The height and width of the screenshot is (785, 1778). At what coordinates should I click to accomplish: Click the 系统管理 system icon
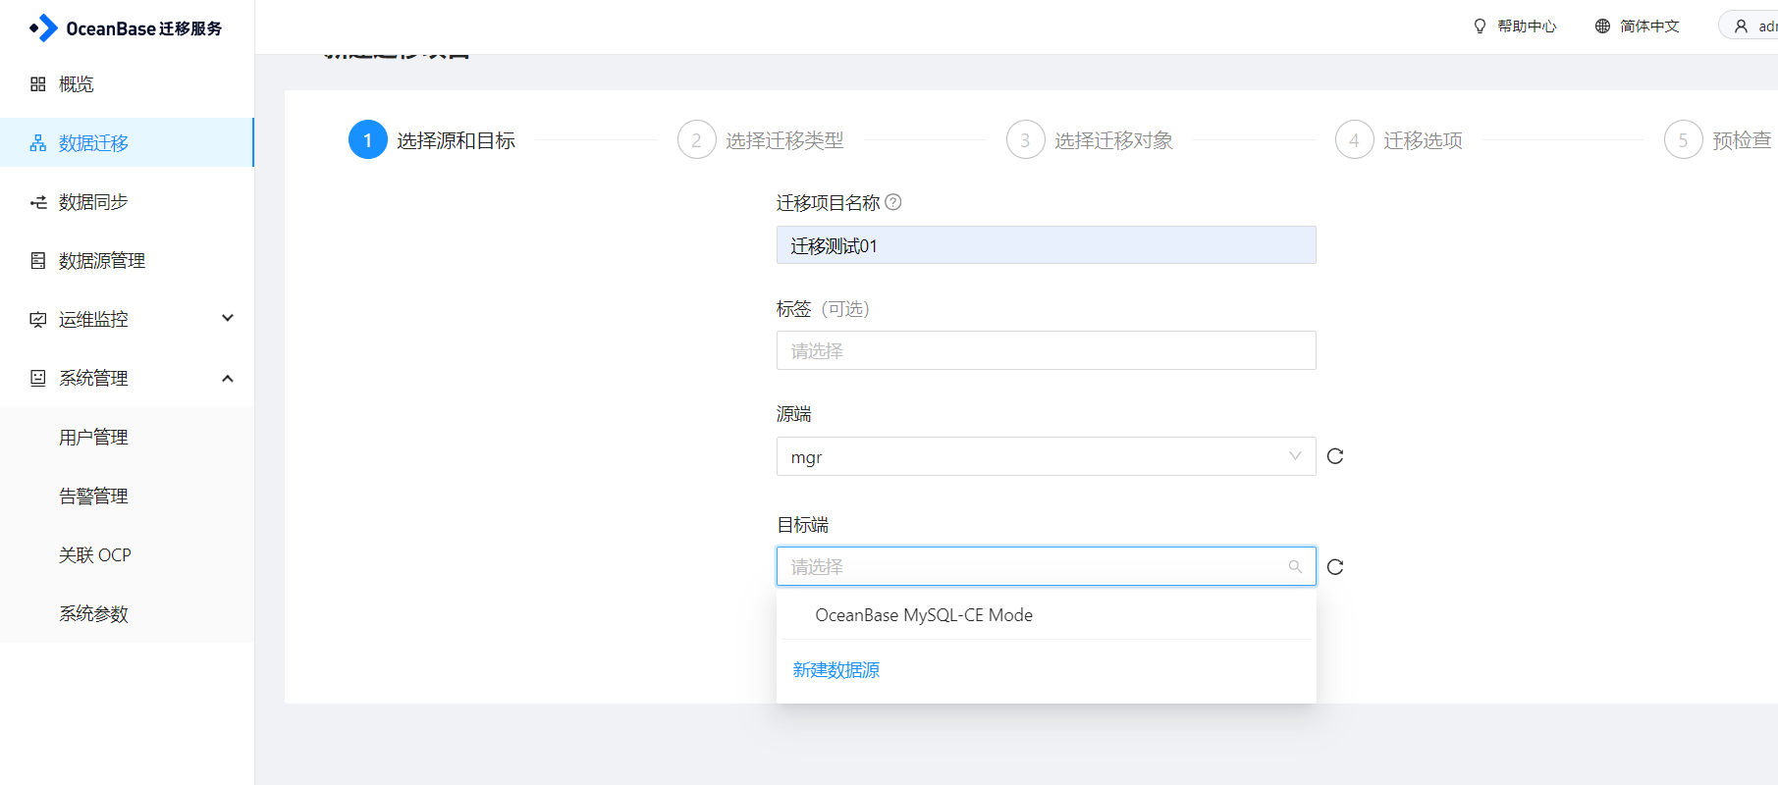[38, 378]
